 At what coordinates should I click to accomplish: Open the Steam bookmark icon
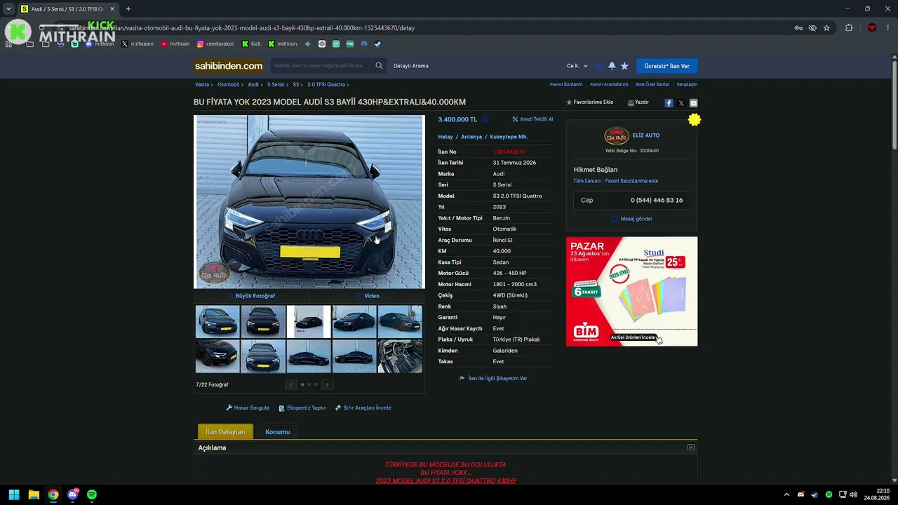[377, 44]
